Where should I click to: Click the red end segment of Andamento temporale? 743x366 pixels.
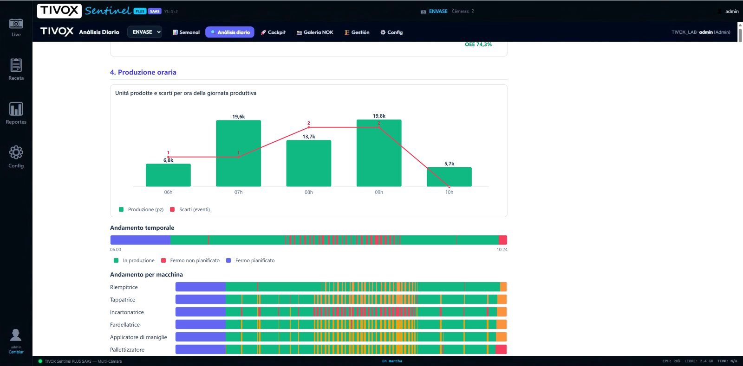pos(502,240)
